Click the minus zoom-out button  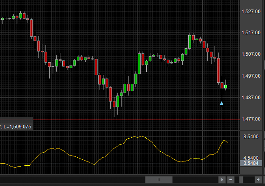click(231, 180)
